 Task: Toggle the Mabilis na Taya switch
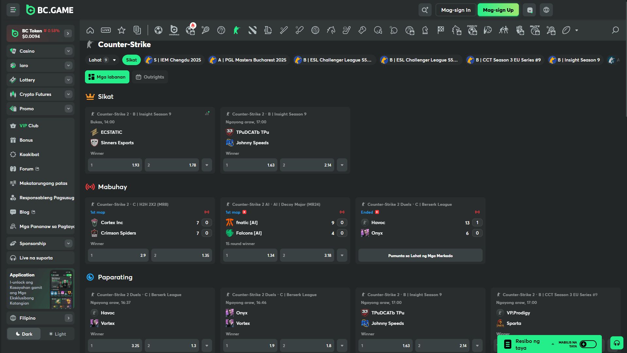click(588, 344)
